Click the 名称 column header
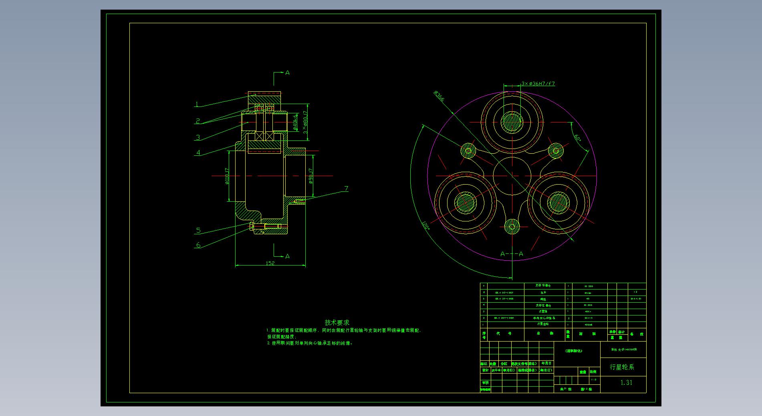Viewport: 762px width, 416px height. click(544, 334)
